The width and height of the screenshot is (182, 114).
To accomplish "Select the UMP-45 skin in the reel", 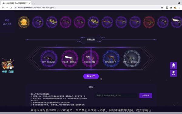I will pyautogui.click(x=132, y=58).
